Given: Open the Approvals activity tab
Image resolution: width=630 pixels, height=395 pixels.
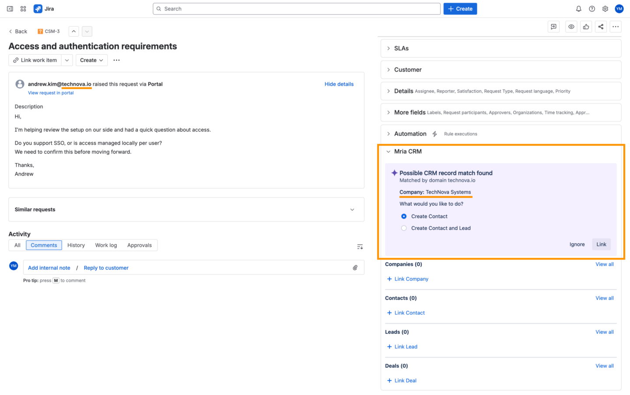Looking at the screenshot, I should (x=139, y=245).
